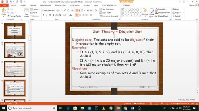Align text left
Viewport: 199px width, 111px height.
pyautogui.click(x=77, y=15)
